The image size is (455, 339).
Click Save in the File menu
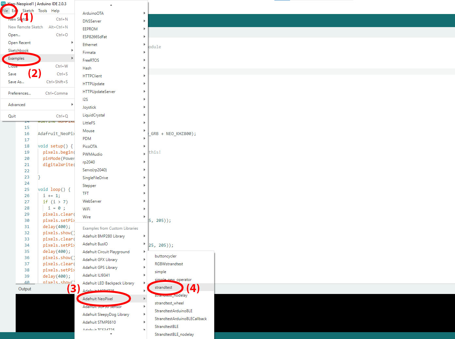point(37,74)
